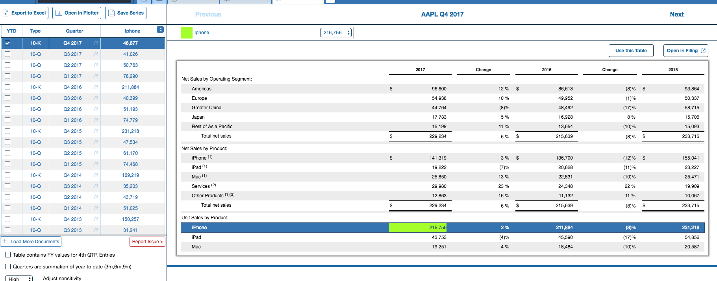The height and width of the screenshot is (281, 717).
Task: Go to the Next document
Action: pyautogui.click(x=677, y=14)
